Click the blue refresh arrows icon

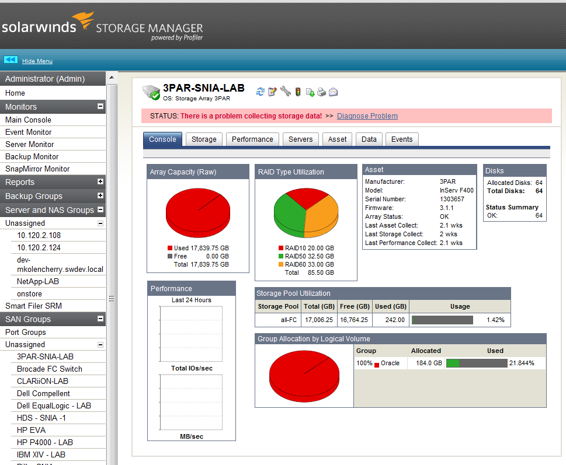[x=261, y=92]
